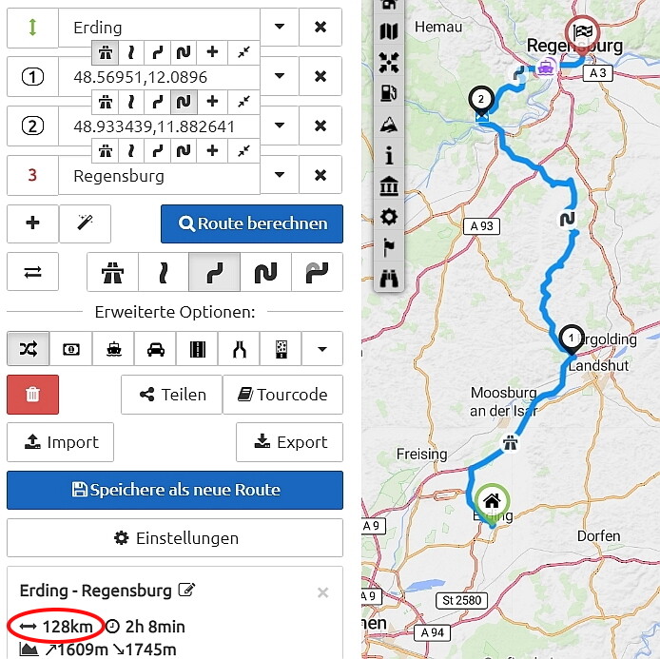Click the gas station icon in map toolbar
660x659 pixels.
[x=389, y=93]
